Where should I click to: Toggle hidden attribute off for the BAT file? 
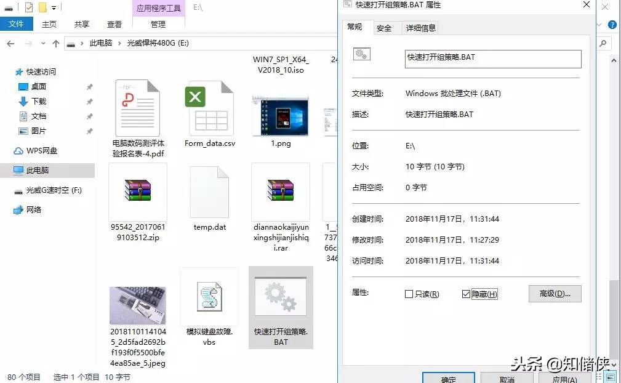pos(466,294)
